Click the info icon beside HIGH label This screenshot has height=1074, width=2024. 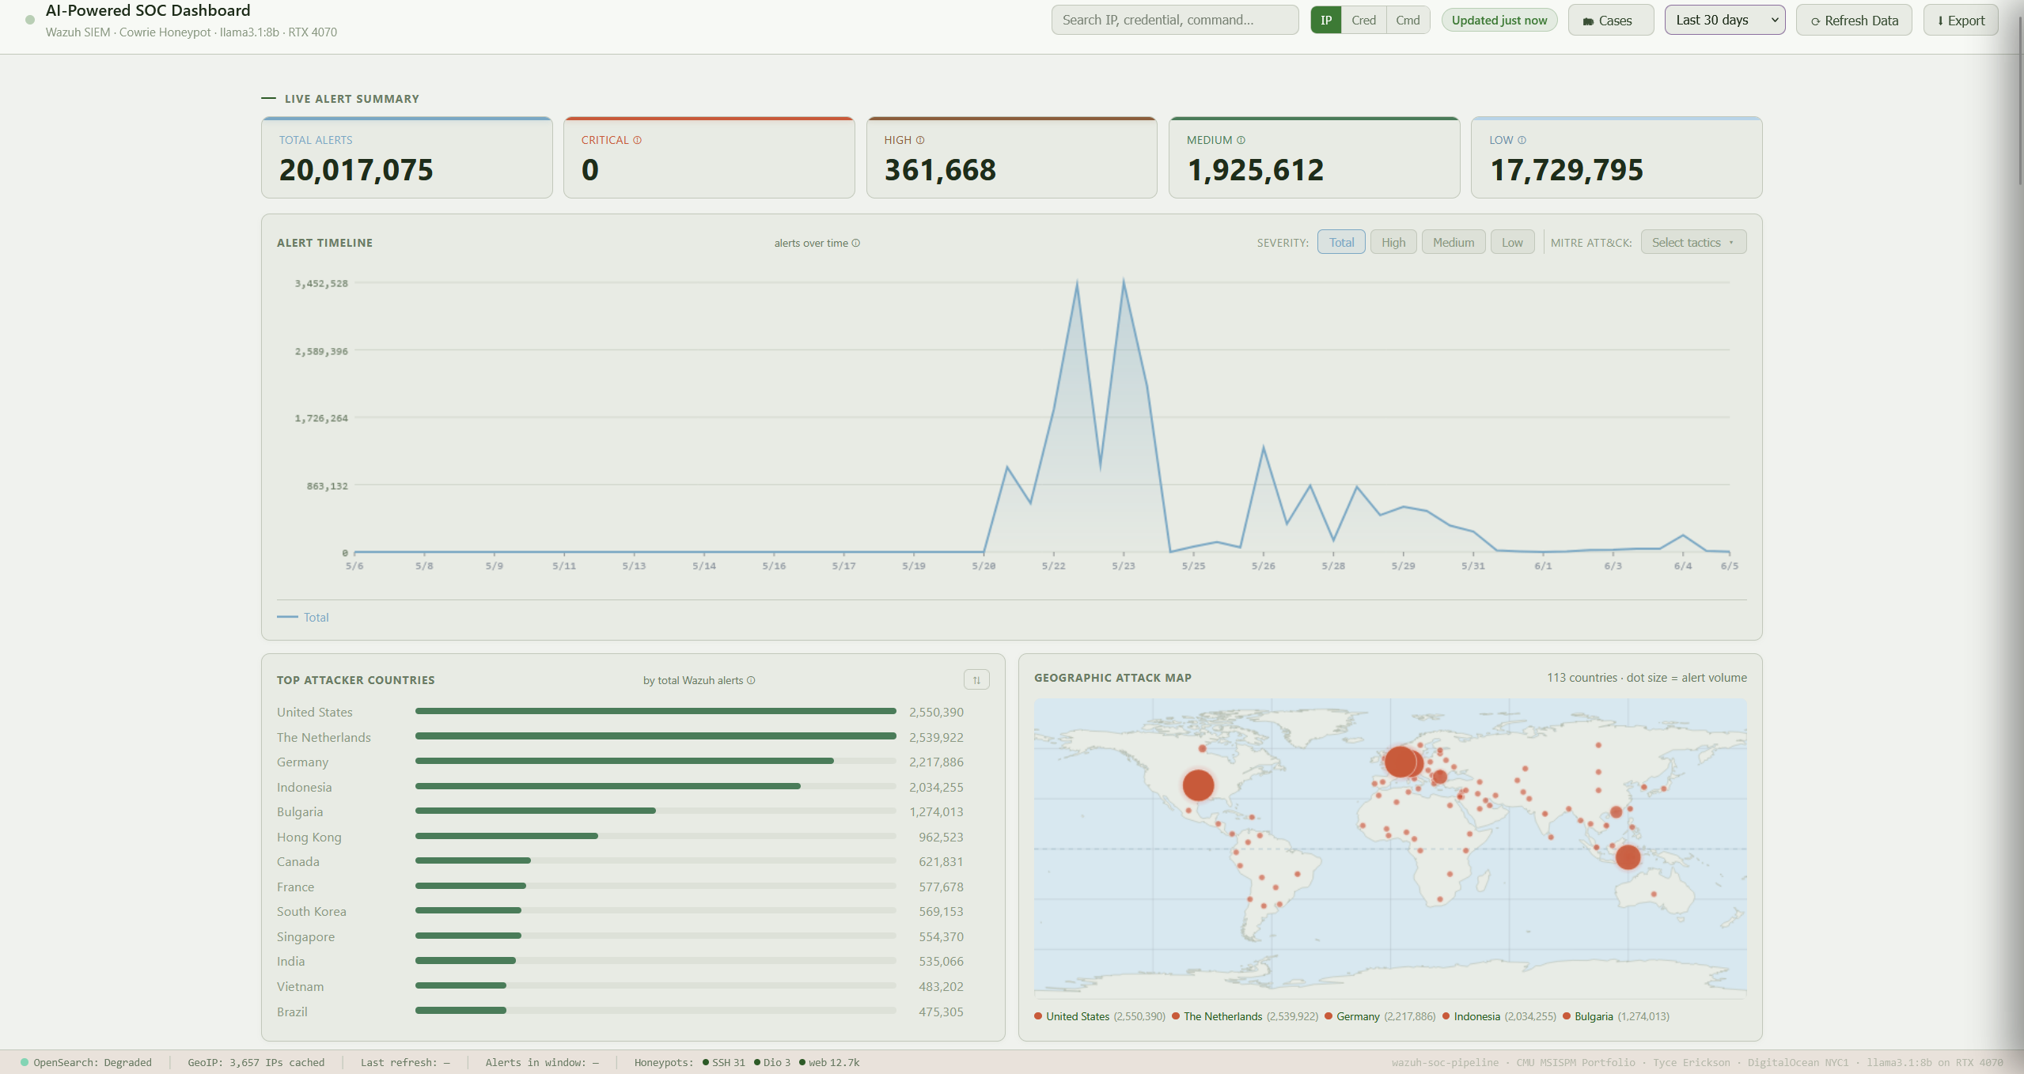coord(920,140)
